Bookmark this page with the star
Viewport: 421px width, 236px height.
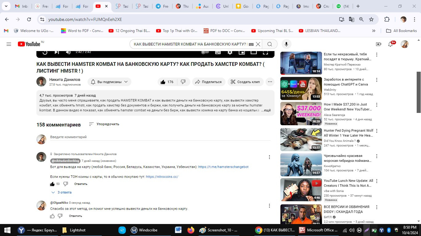(371, 19)
